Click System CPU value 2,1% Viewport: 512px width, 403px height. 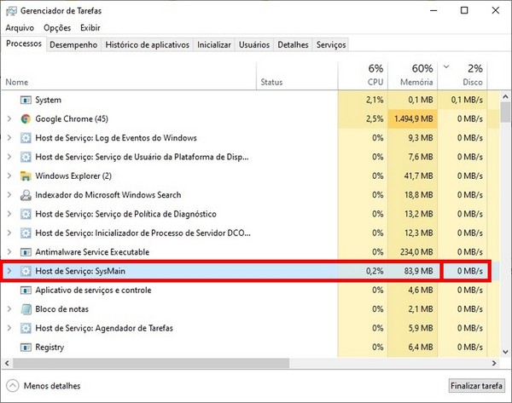click(x=375, y=100)
